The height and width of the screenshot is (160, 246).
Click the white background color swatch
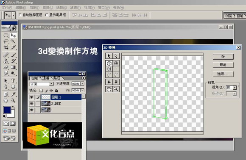click(12, 115)
